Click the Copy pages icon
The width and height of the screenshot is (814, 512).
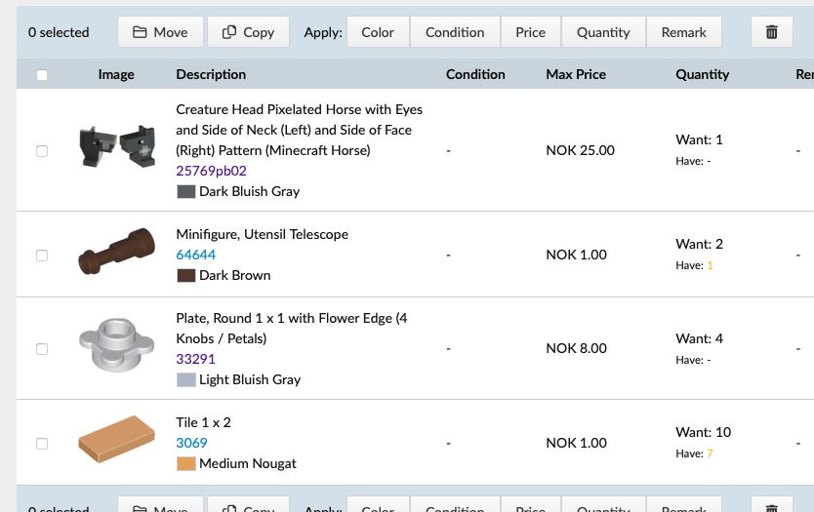(x=229, y=32)
